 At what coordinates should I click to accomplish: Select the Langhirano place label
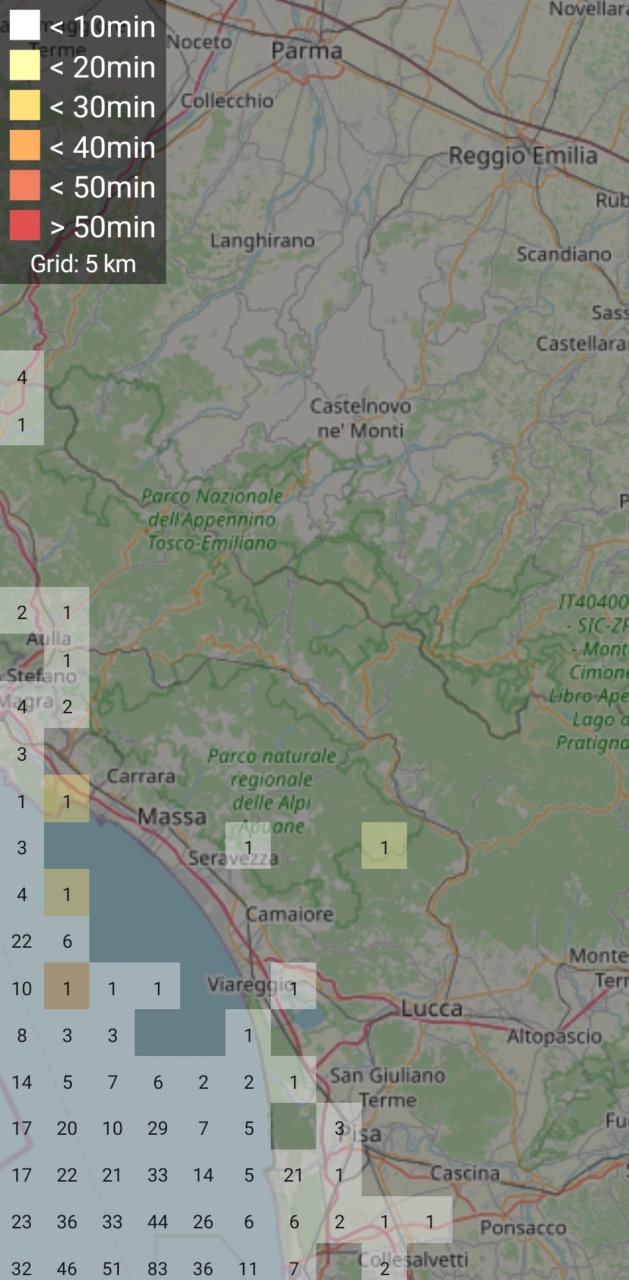(262, 241)
